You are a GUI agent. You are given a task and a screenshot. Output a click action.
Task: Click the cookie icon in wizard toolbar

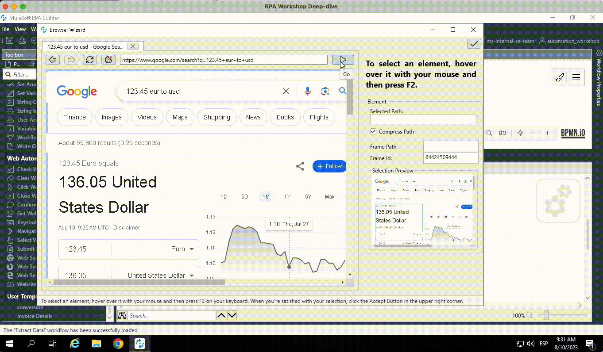pyautogui.click(x=108, y=60)
